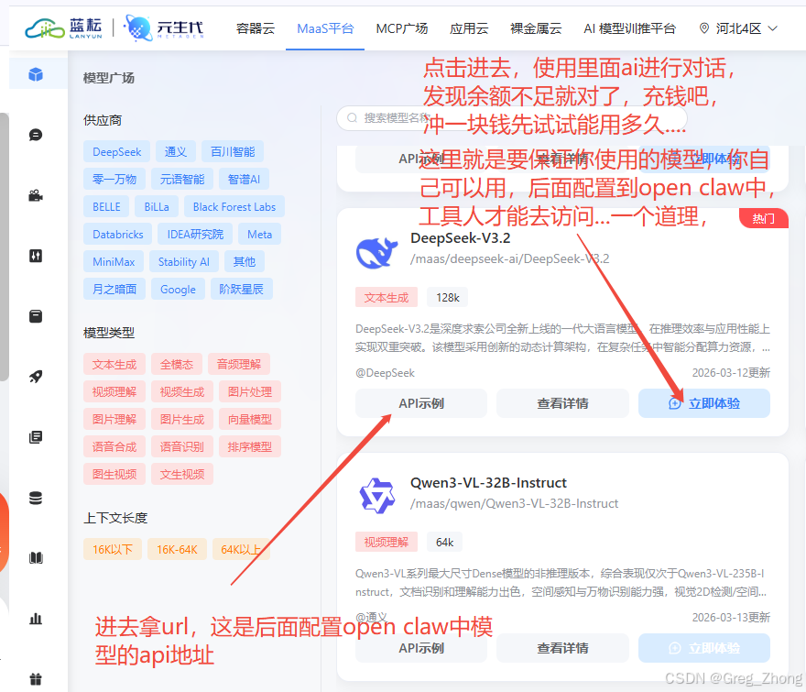The image size is (806, 692).
Task: Filter by Black Forest Labs provider tag
Action: pyautogui.click(x=234, y=207)
